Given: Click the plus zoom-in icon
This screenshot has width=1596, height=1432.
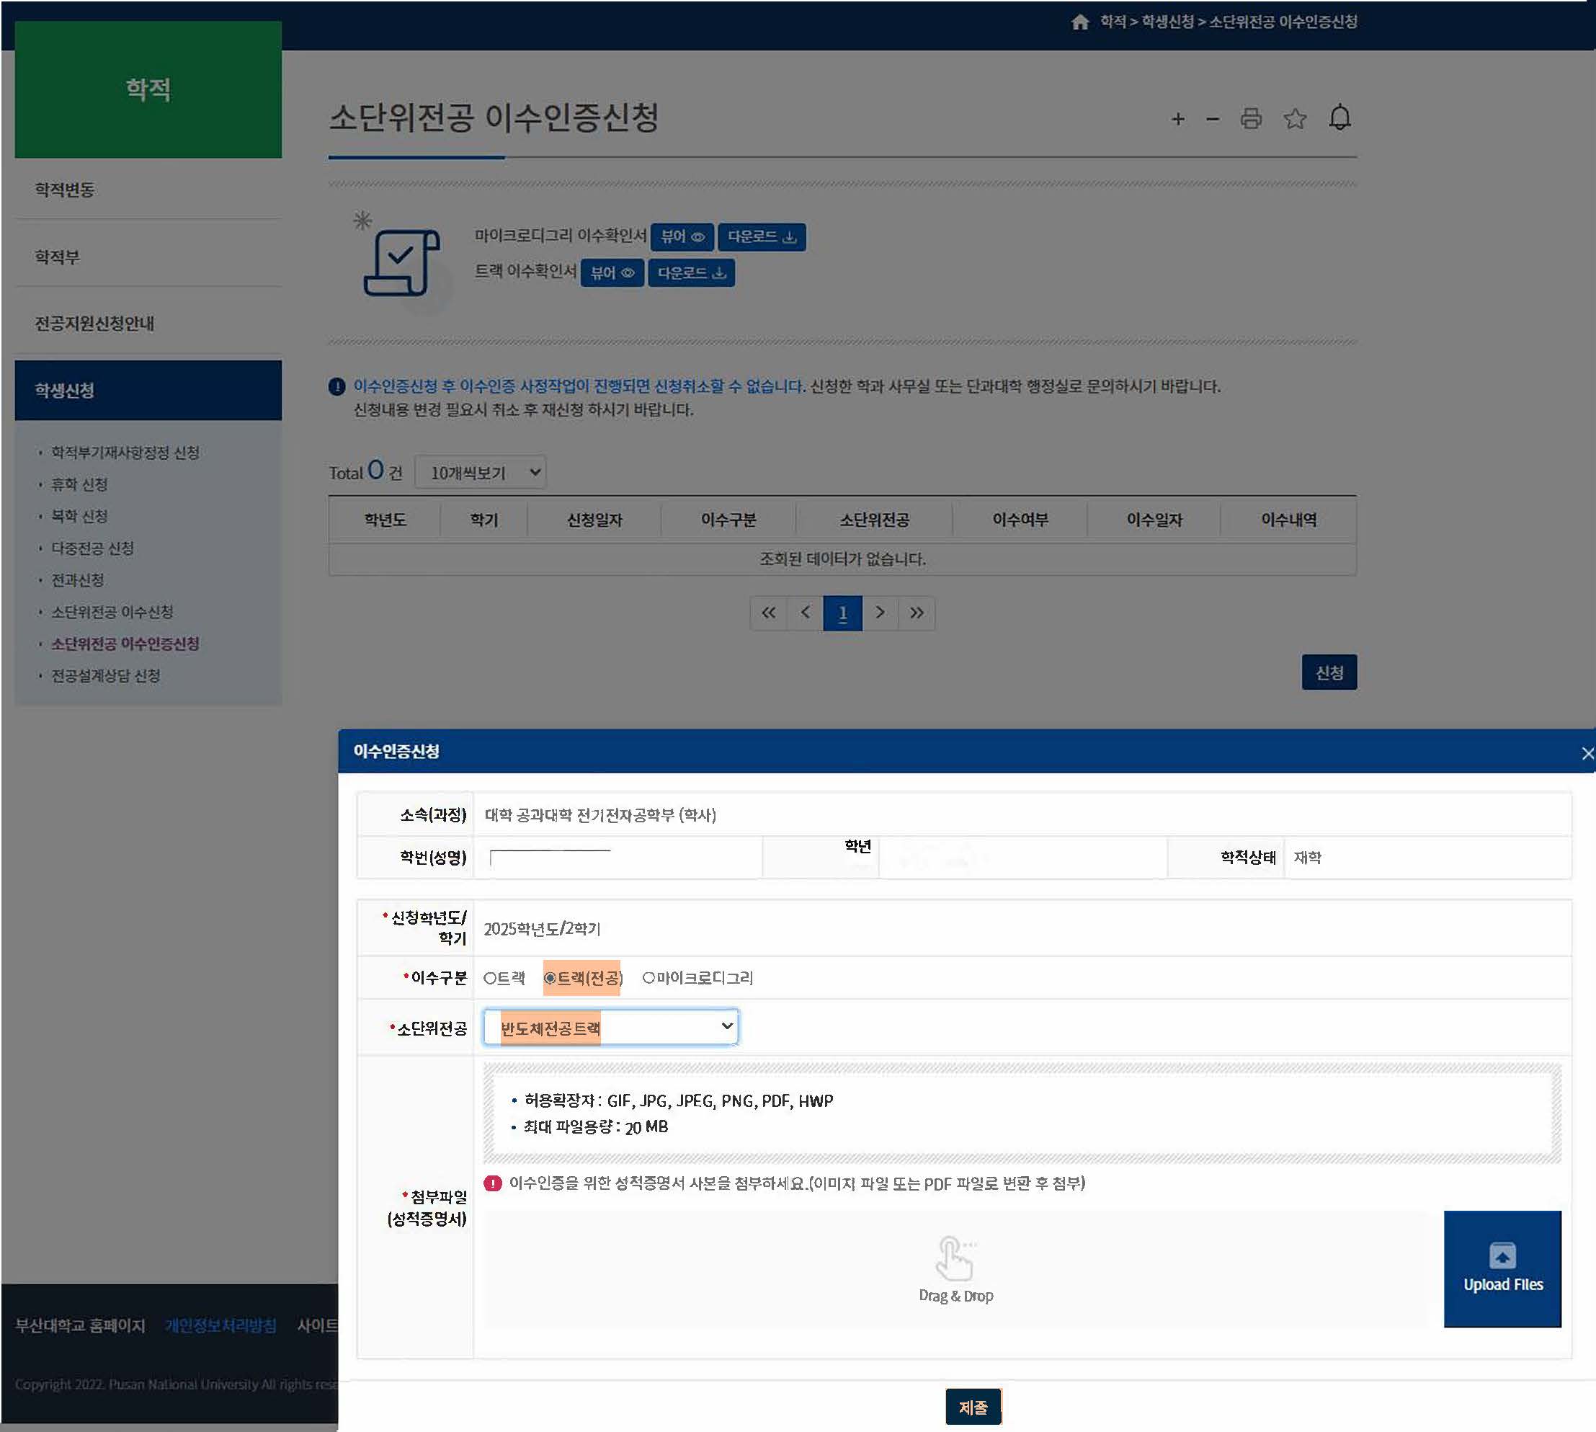Looking at the screenshot, I should tap(1177, 119).
